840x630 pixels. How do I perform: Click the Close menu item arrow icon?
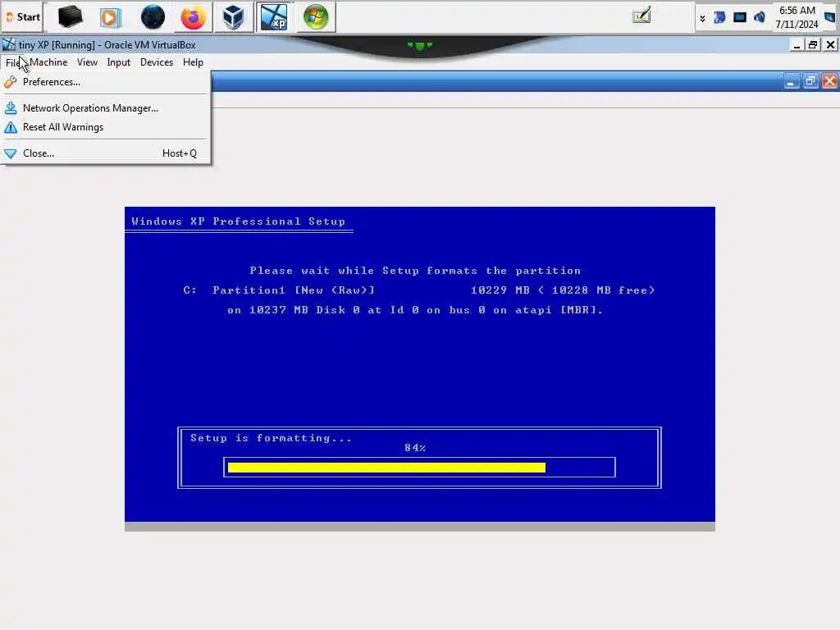pos(11,153)
